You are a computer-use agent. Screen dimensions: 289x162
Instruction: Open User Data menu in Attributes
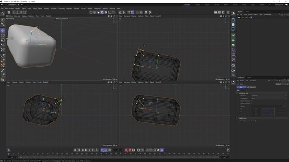(x=253, y=81)
